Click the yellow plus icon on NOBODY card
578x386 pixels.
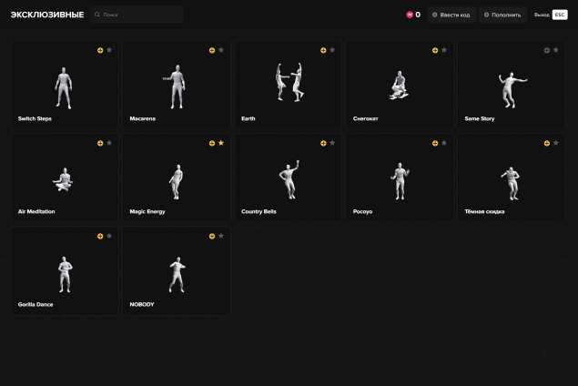point(212,236)
